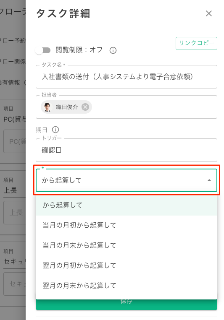The height and width of the screenshot is (320, 224).
Task: Remove assignee 織田俊介 with the x icon
Action: pos(85,107)
